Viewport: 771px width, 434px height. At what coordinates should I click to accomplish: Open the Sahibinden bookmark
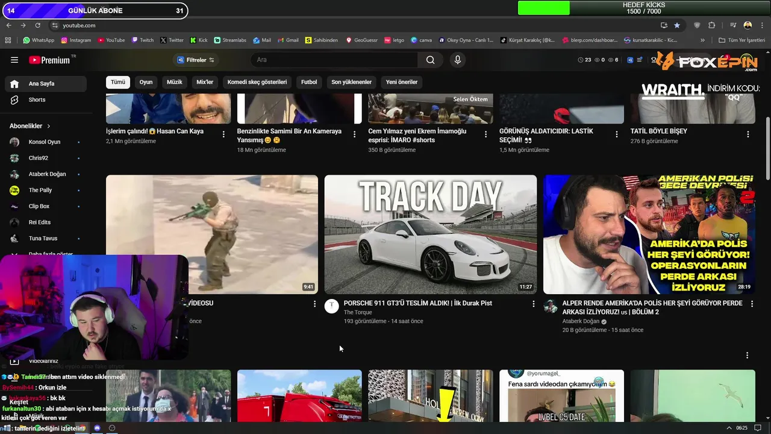coord(322,40)
